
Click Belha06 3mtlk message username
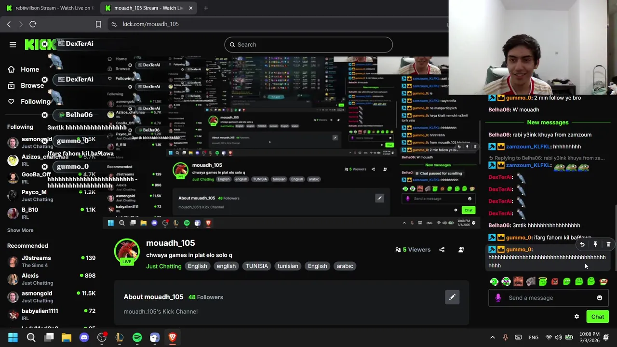point(499,226)
